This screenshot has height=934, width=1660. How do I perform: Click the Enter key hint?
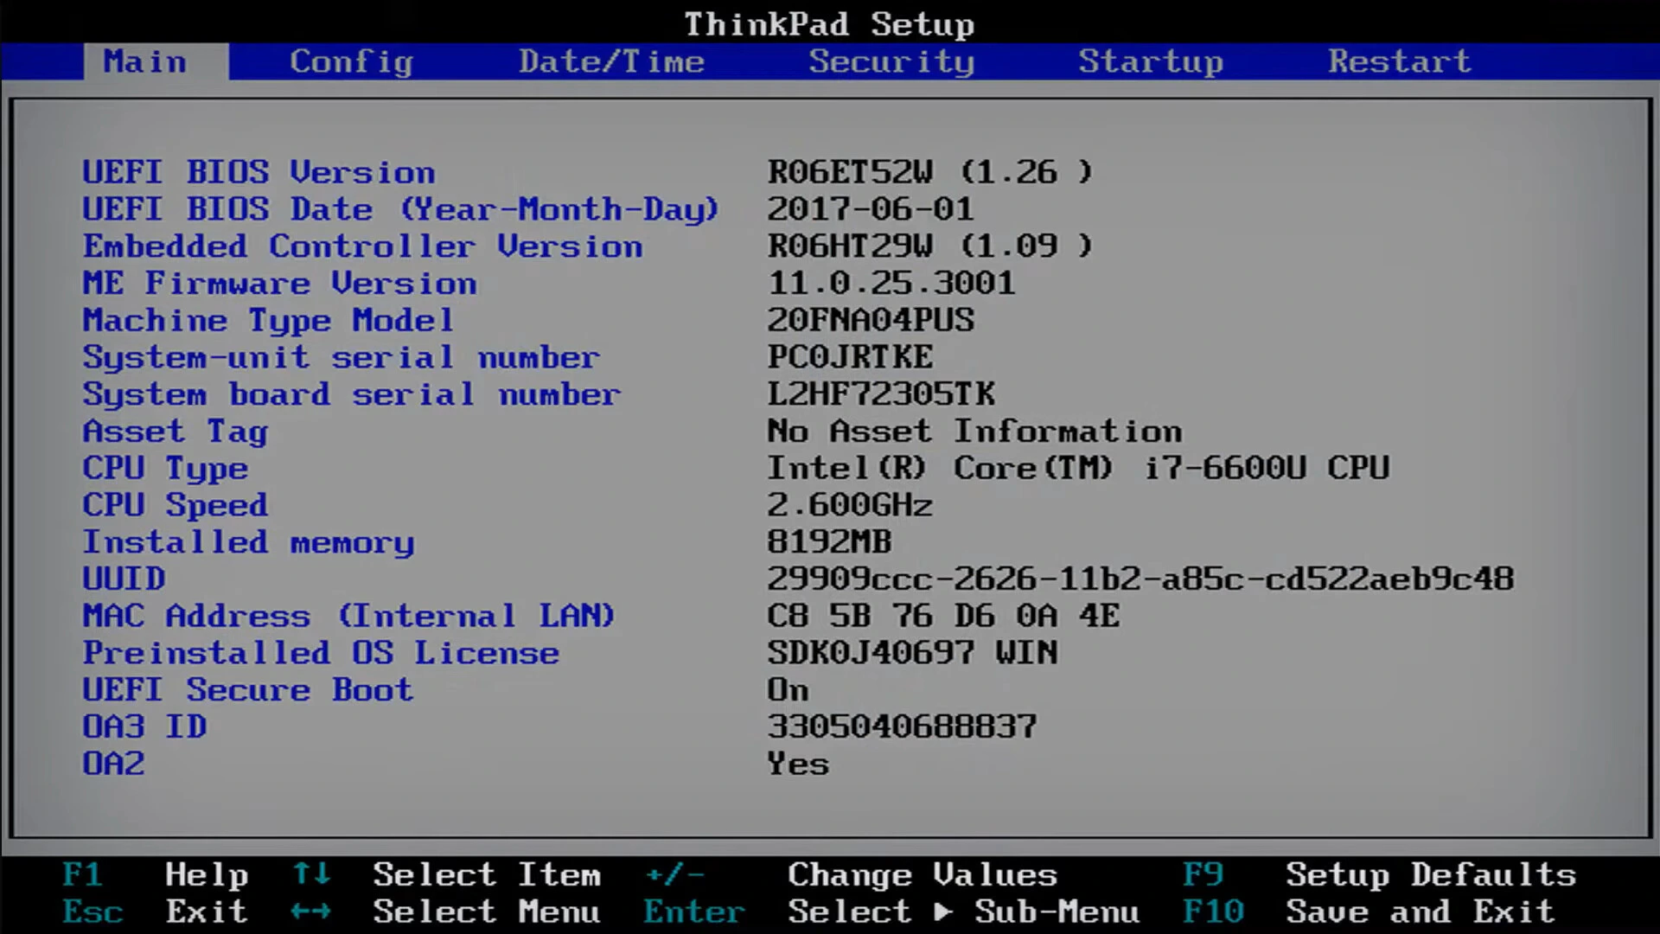pyautogui.click(x=693, y=912)
